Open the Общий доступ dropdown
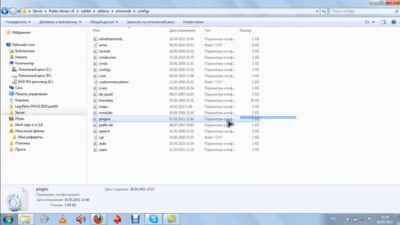The width and height of the screenshot is (400, 225). click(104, 22)
